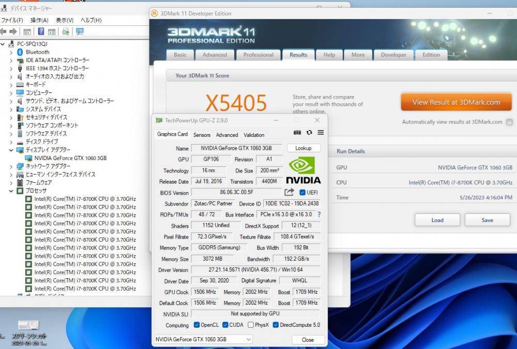The width and height of the screenshot is (517, 349).
Task: Click the BIOS export arrow icon in GPU-Z
Action: (x=289, y=192)
